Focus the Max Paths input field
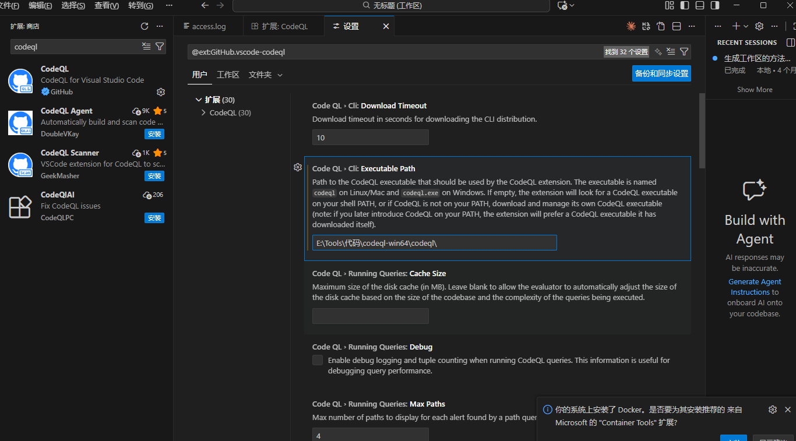Screen dimensions: 796x441 click(x=371, y=435)
